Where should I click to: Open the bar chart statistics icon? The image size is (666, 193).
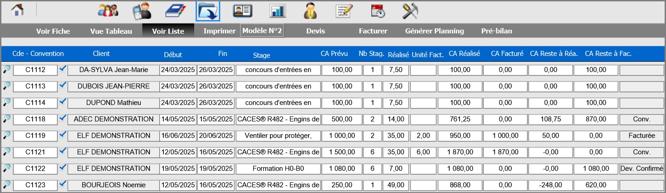(277, 11)
